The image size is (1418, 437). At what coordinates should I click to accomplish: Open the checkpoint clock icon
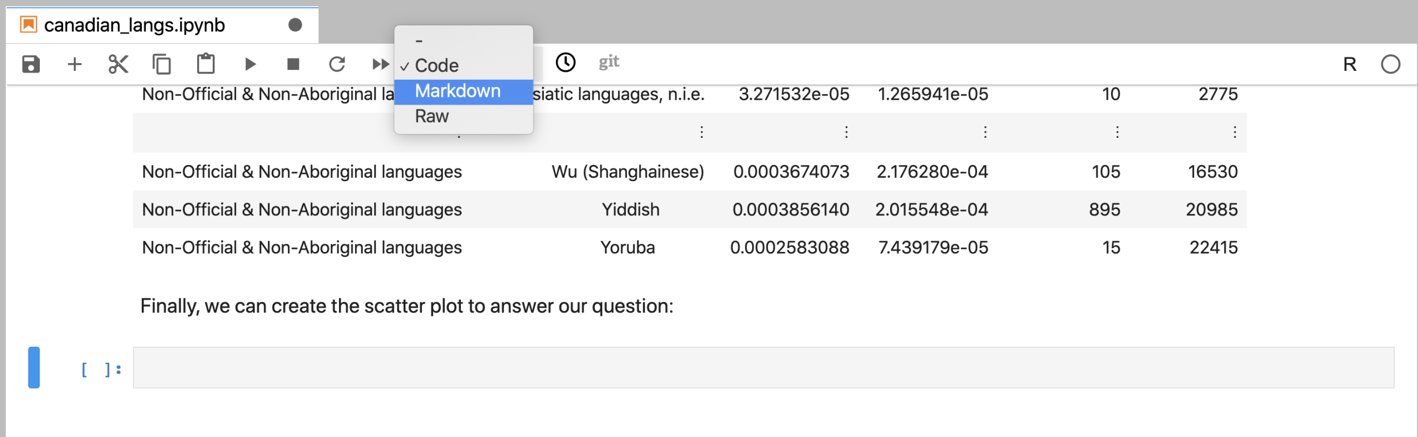coord(565,63)
